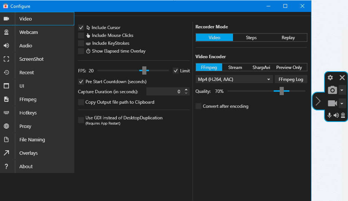This screenshot has height=201, width=348.
Task: Switch Recorder Mode to Steps
Action: click(x=251, y=38)
